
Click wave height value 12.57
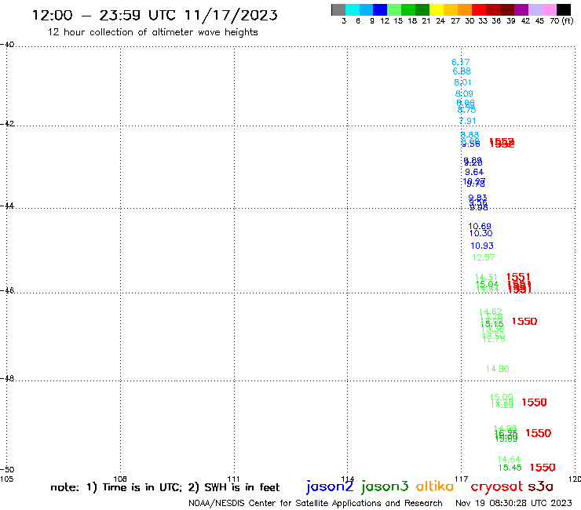(x=483, y=258)
